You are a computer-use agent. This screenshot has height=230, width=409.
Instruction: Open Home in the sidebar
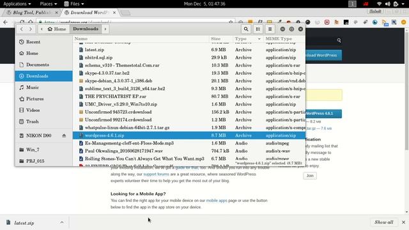pyautogui.click(x=43, y=53)
